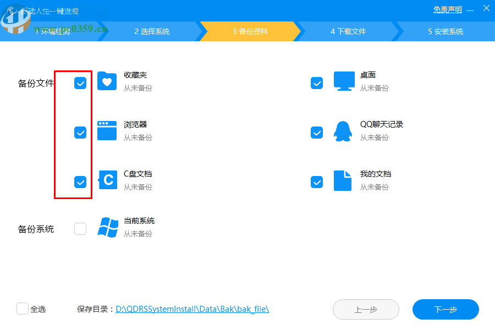Click the 当前系统 item label
The width and height of the screenshot is (495, 330).
click(139, 221)
